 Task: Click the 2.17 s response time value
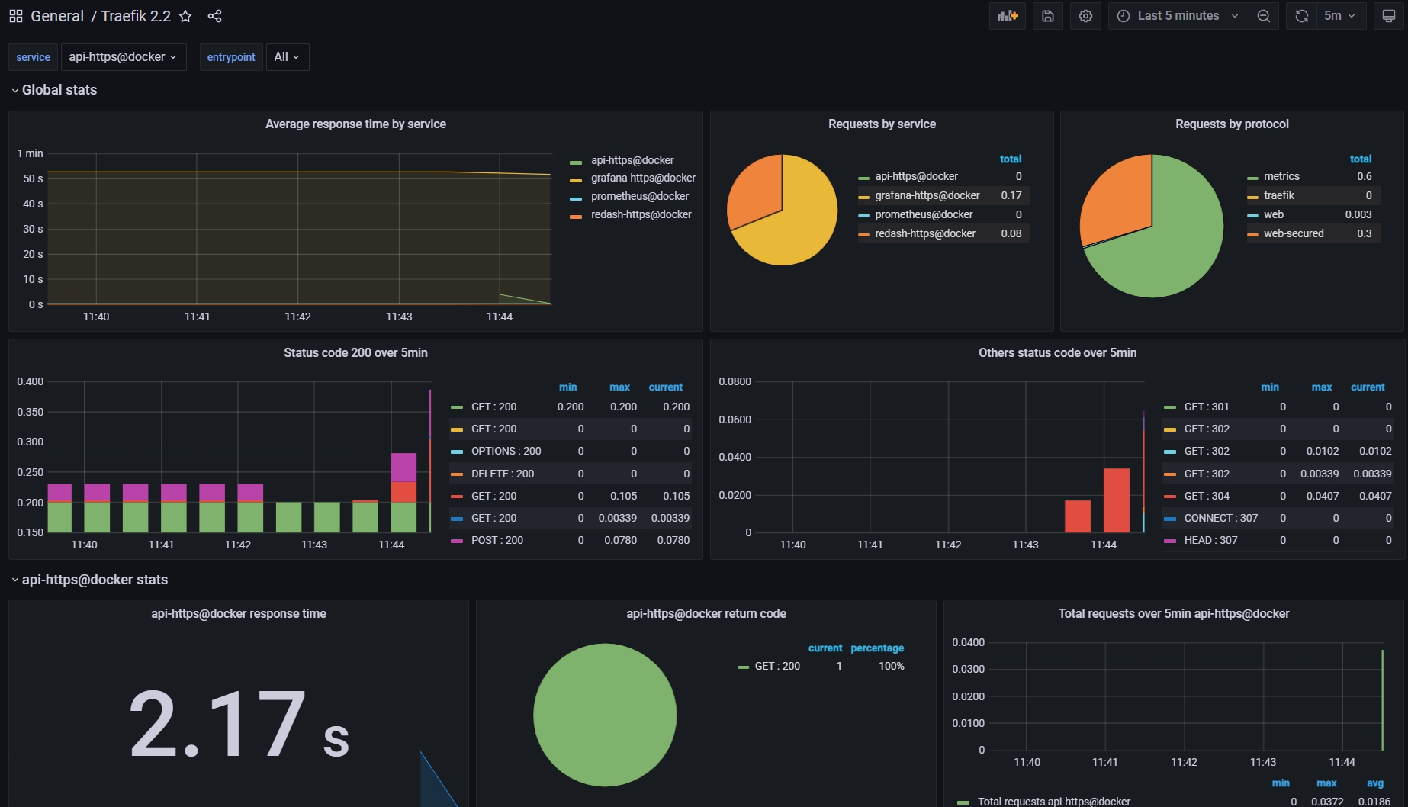239,723
